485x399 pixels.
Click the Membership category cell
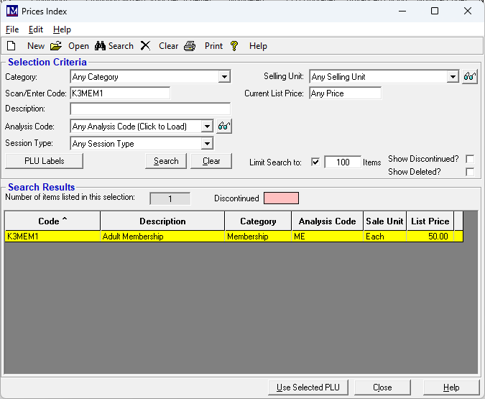[x=258, y=237]
